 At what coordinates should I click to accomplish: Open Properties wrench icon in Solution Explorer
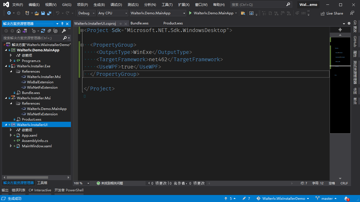tap(64, 31)
